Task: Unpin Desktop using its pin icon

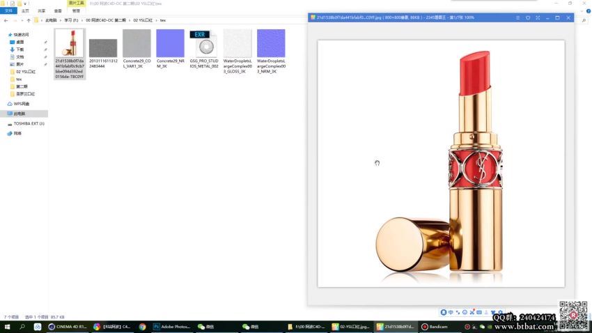Action: tap(46, 42)
